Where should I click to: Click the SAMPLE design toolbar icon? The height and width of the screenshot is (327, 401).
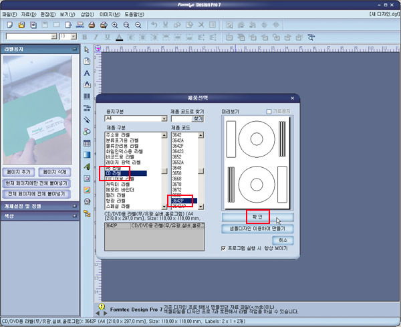point(80,25)
